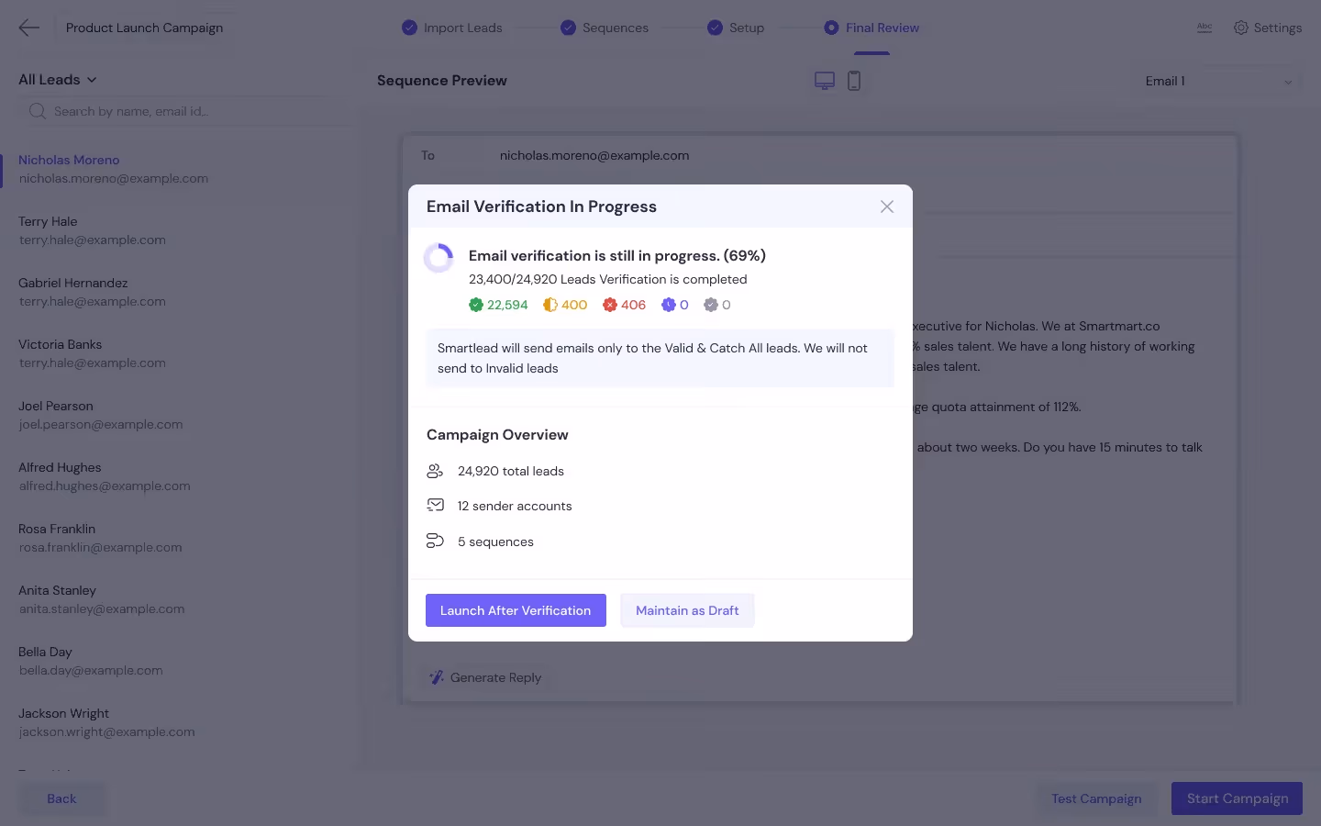Go to Import Leads step
The image size is (1321, 826).
[452, 28]
